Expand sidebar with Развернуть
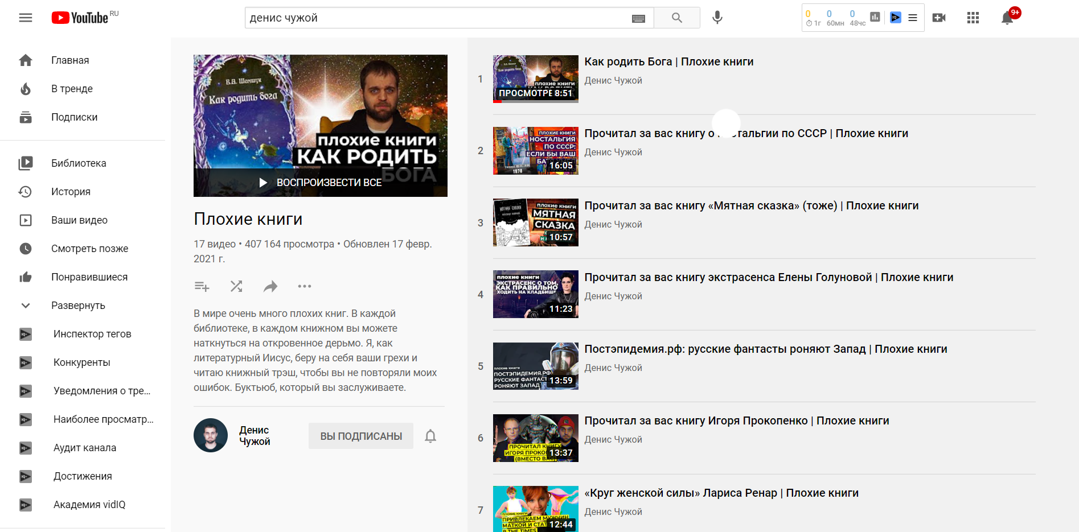The image size is (1079, 532). pos(83,306)
